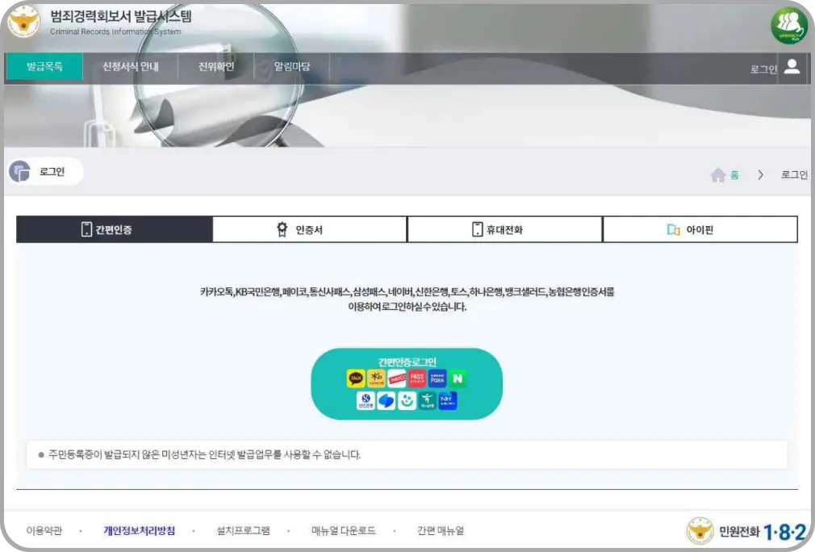Select the 신한은행 authentication icon
The image size is (815, 552).
coord(366,400)
